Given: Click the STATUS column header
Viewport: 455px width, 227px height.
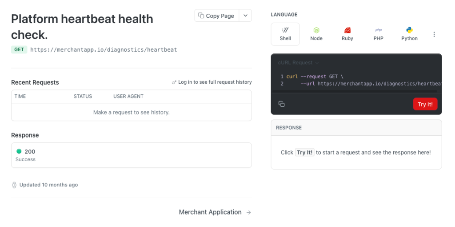Looking at the screenshot, I should tap(83, 96).
